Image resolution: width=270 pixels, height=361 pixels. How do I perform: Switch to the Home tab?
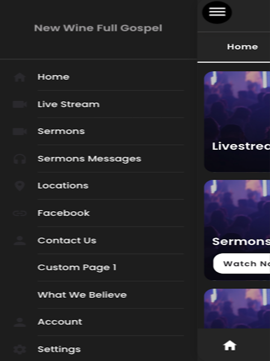click(x=242, y=47)
